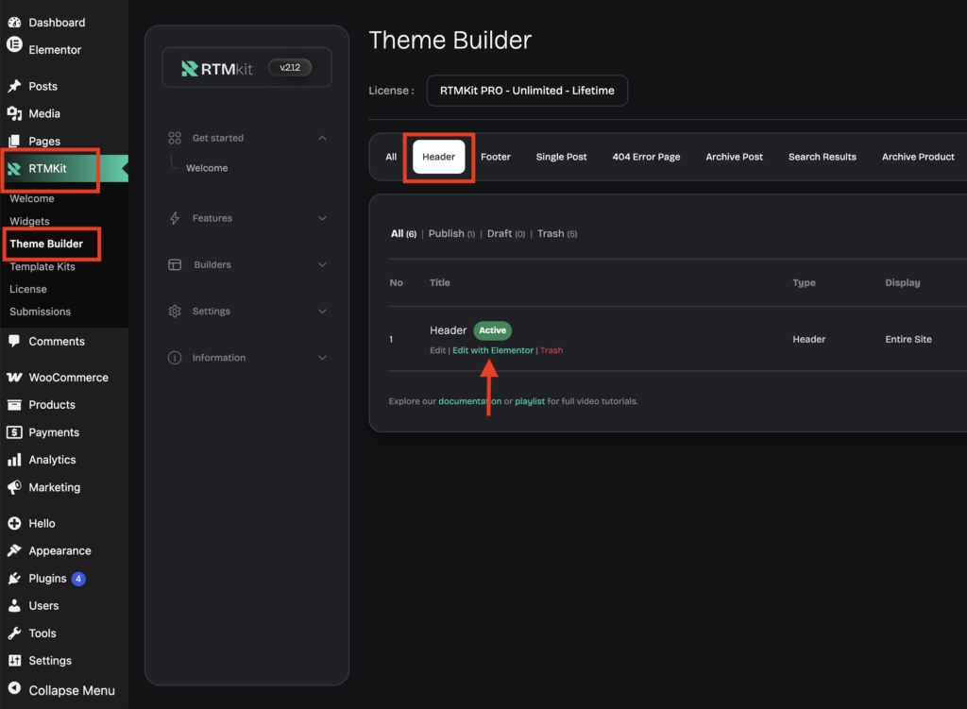
Task: Expand the RTMKit panel Settings chevron
Action: click(322, 312)
